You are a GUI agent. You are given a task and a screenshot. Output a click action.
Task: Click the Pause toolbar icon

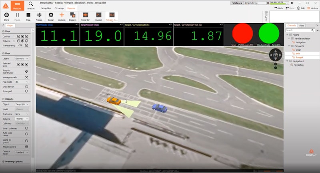click(17, 17)
